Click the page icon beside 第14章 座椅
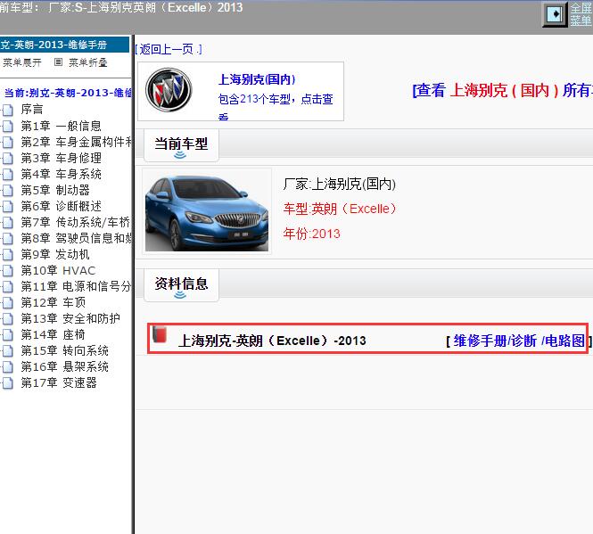Screen dimensions: 593x534 [x=8, y=334]
